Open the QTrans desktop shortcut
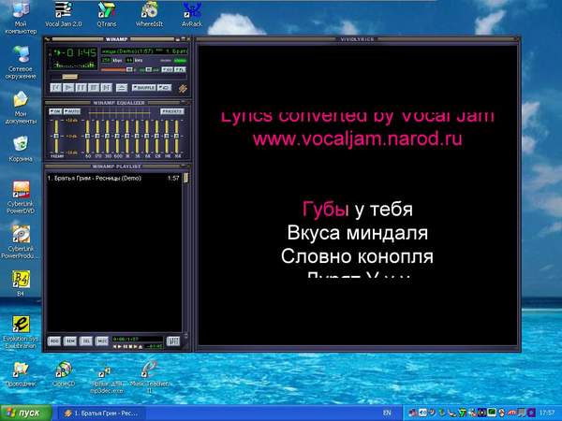 coord(107,14)
